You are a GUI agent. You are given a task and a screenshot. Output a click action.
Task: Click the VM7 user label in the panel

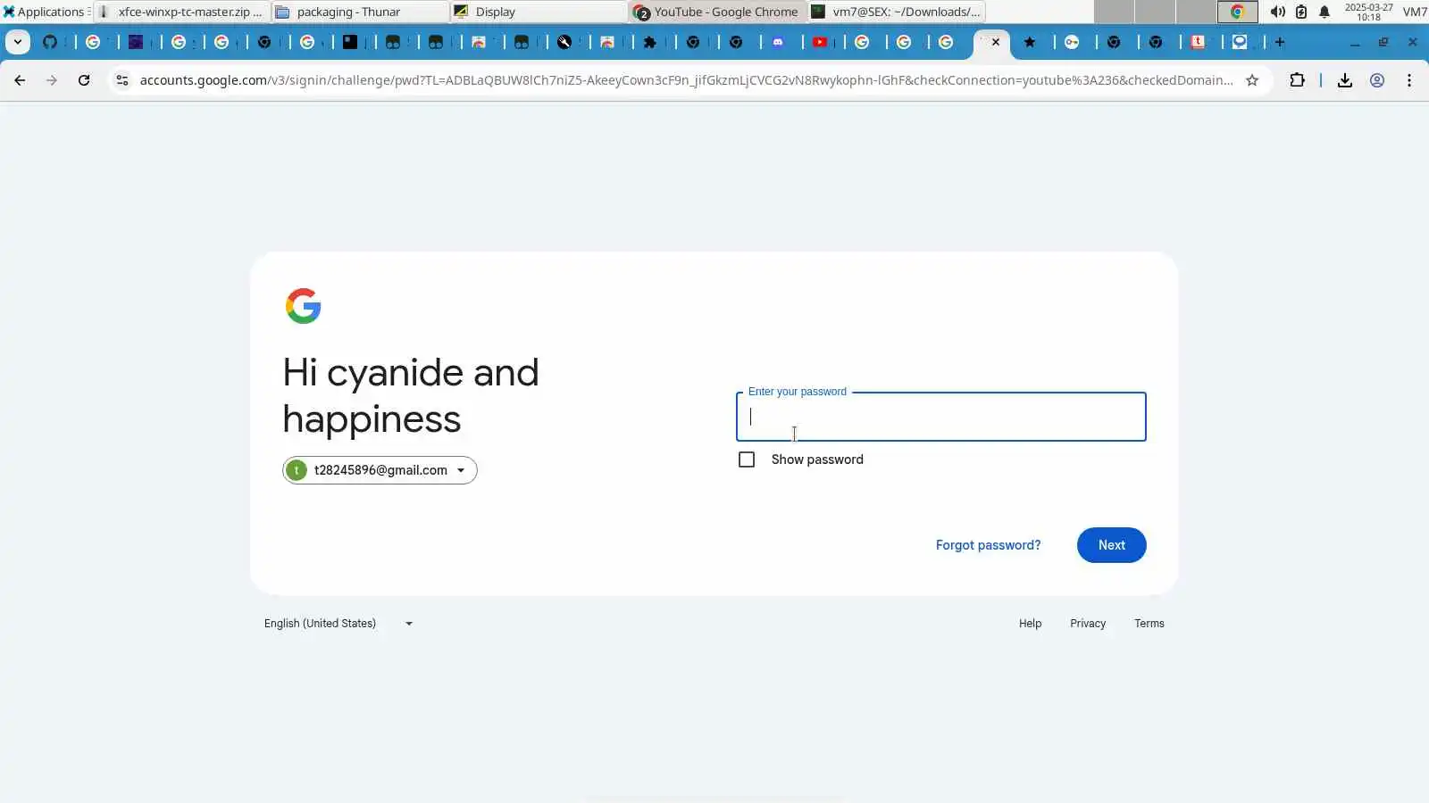point(1415,12)
